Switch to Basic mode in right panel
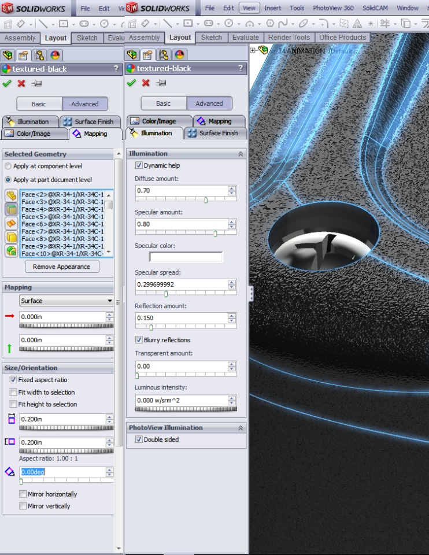This screenshot has width=429, height=555. pyautogui.click(x=163, y=103)
